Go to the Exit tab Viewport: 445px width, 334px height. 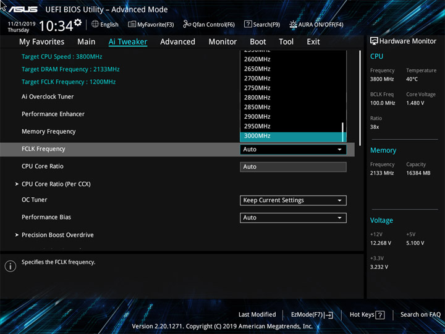[313, 42]
